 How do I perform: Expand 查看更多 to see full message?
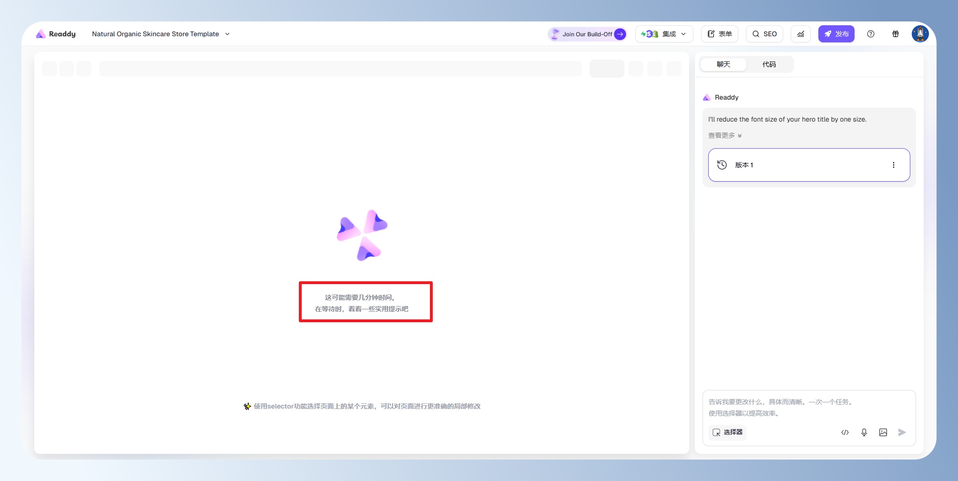[x=724, y=135]
